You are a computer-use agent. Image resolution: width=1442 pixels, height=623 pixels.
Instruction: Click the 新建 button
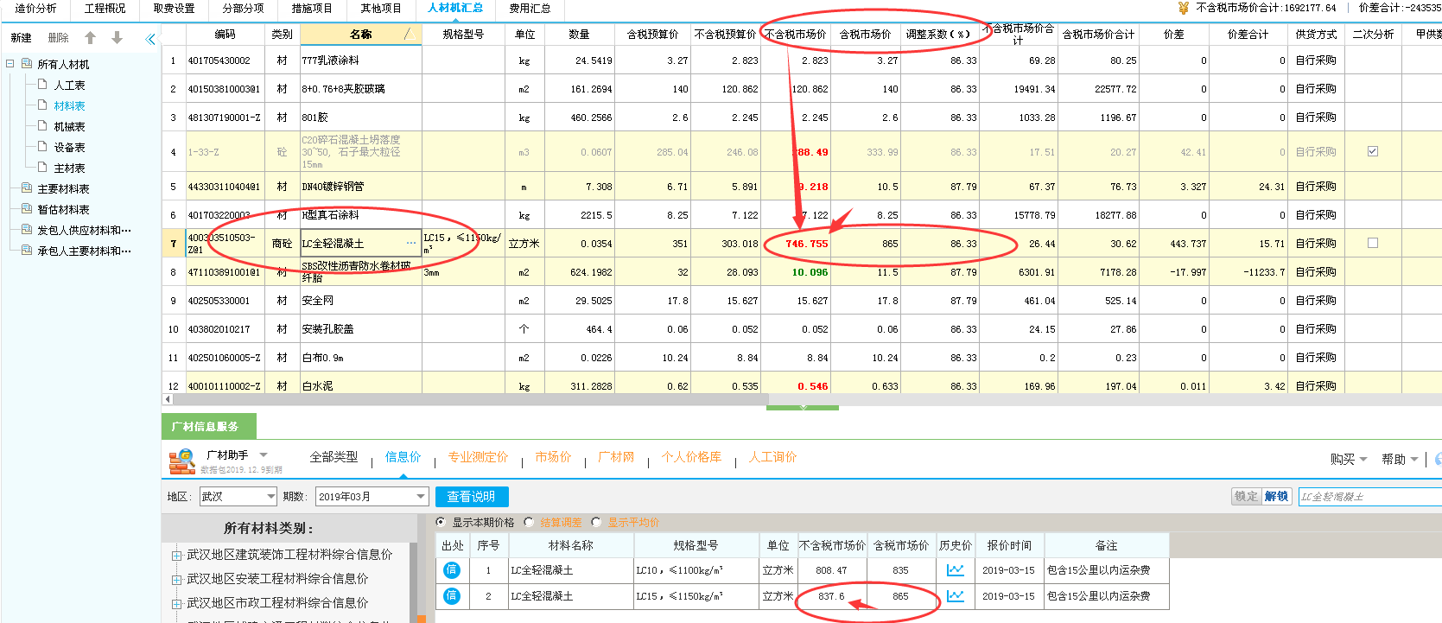click(x=21, y=38)
